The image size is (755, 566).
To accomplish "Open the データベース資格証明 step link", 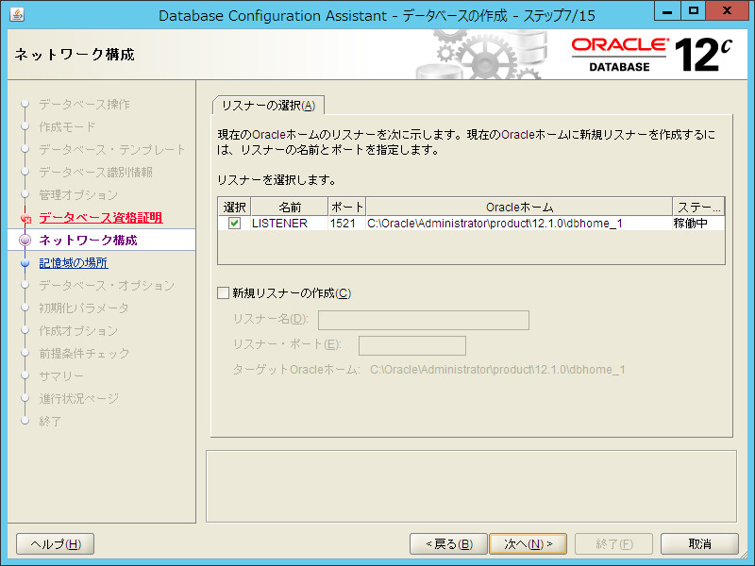I will (101, 218).
